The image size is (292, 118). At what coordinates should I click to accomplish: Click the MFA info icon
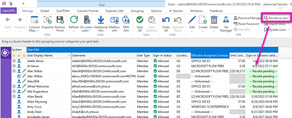pos(126,20)
